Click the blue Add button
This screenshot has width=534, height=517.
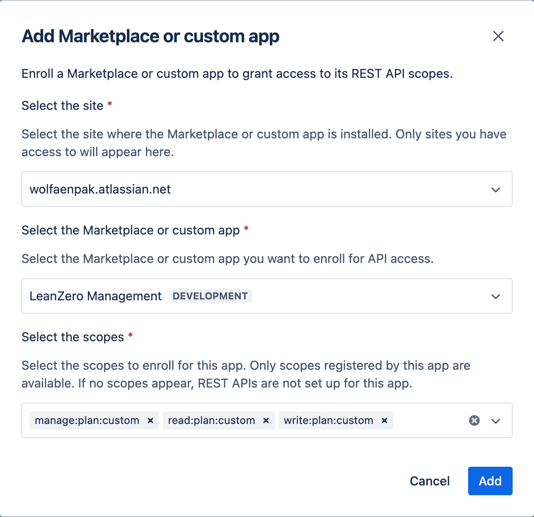coord(490,481)
